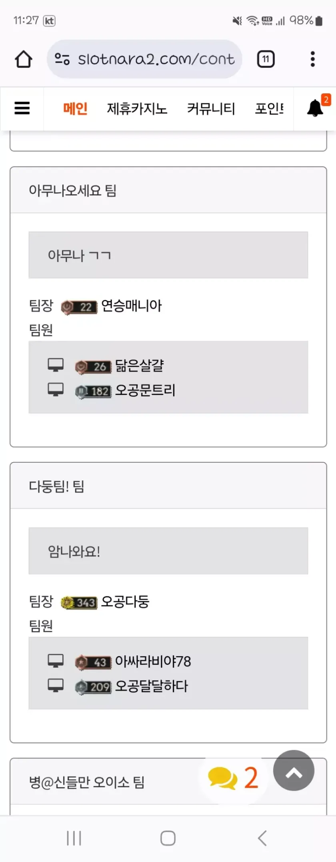Viewport: 336px width, 862px height.
Task: Open team leader 연승매니아 profile
Action: click(x=131, y=306)
